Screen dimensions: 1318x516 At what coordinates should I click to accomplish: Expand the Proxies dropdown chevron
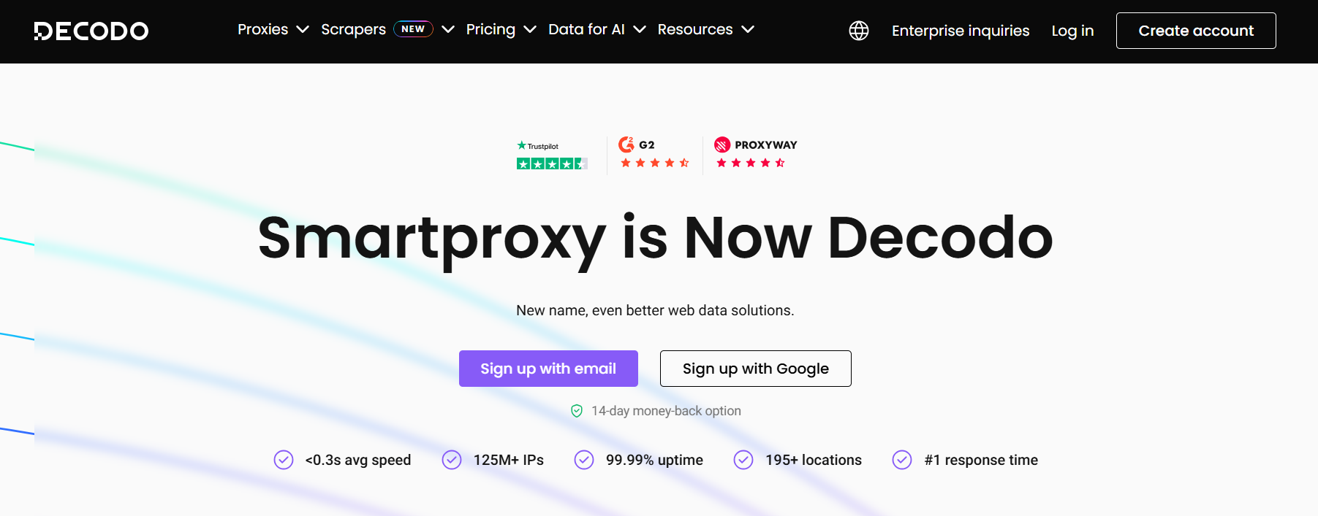click(303, 29)
